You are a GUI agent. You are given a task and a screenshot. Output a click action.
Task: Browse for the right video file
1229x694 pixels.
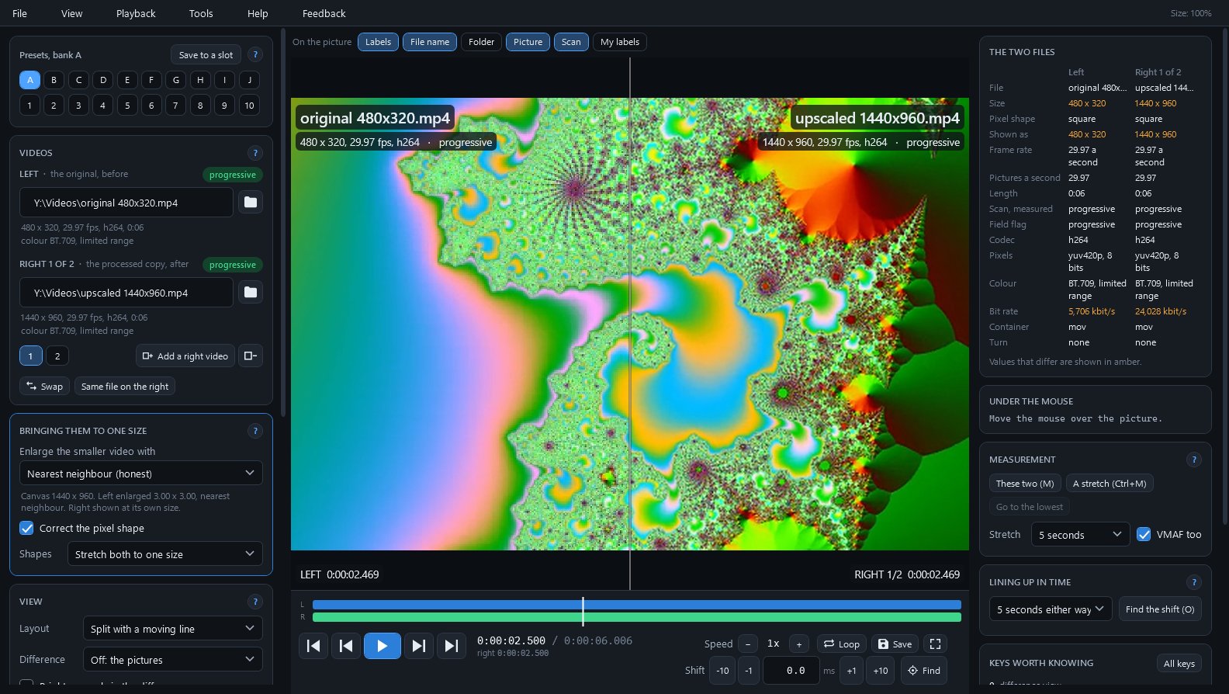pos(251,293)
